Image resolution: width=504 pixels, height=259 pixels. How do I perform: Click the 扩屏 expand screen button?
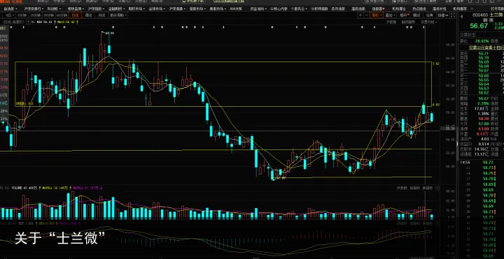(443, 15)
